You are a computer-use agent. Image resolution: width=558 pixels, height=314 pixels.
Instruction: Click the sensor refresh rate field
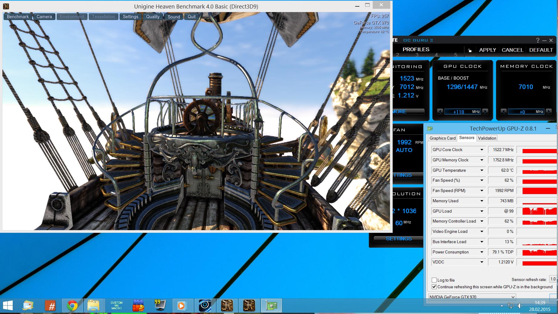pyautogui.click(x=553, y=279)
